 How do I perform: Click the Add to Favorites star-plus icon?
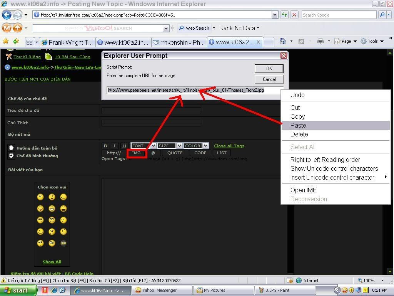click(x=16, y=41)
